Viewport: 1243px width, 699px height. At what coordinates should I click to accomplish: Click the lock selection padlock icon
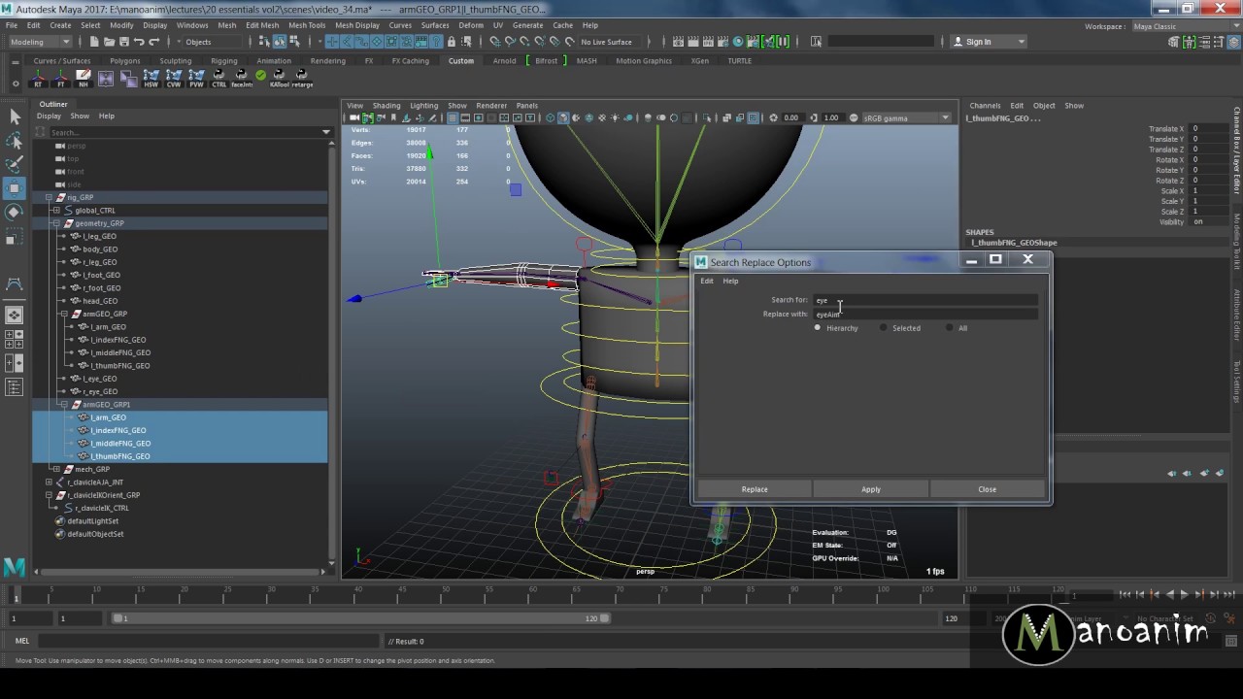[x=452, y=42]
